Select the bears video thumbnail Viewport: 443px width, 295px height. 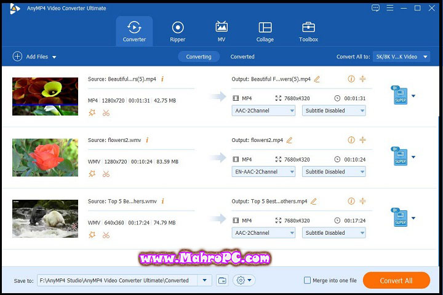tap(45, 219)
